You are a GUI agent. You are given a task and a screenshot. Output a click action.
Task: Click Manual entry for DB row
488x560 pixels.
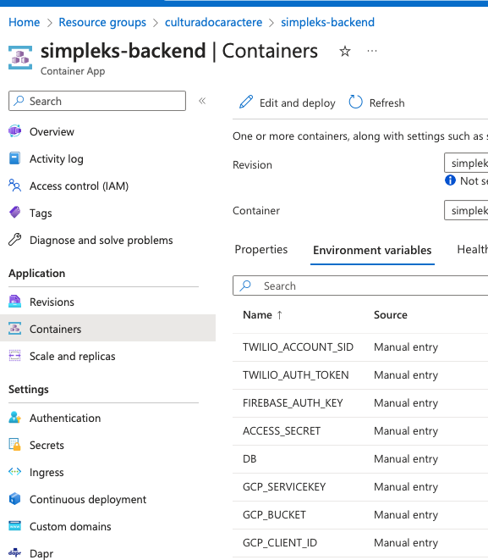(x=406, y=458)
